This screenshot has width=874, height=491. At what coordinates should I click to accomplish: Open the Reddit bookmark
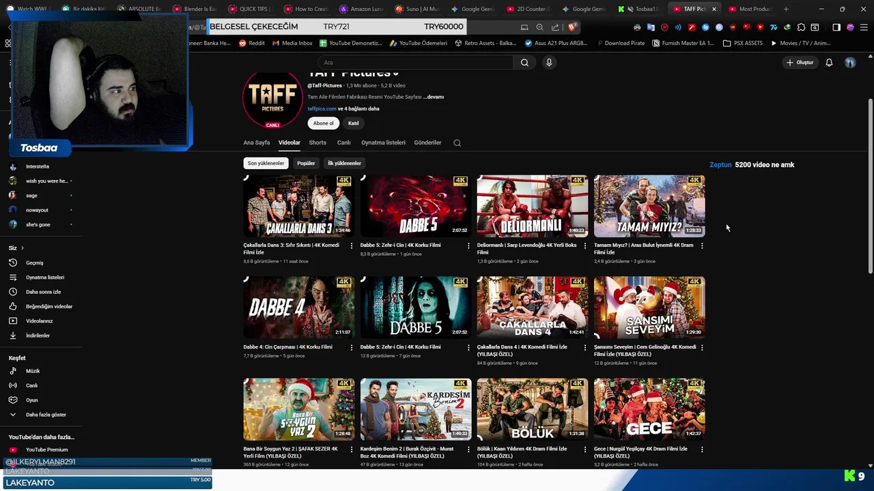[x=251, y=43]
